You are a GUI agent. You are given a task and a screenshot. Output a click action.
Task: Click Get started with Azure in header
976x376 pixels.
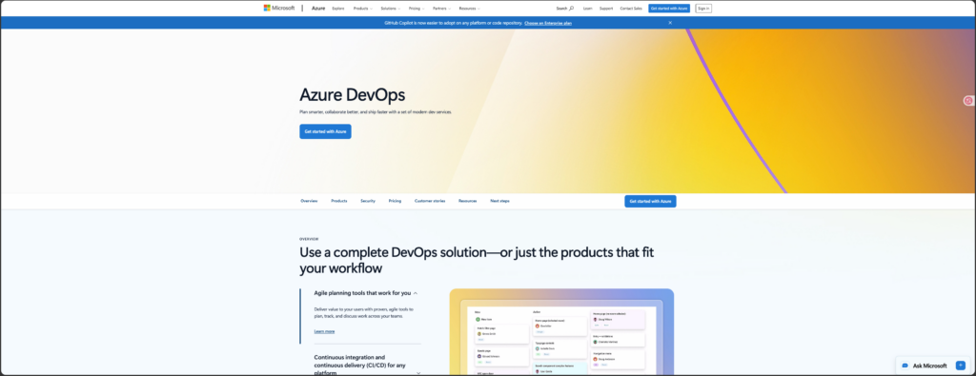[x=669, y=9]
